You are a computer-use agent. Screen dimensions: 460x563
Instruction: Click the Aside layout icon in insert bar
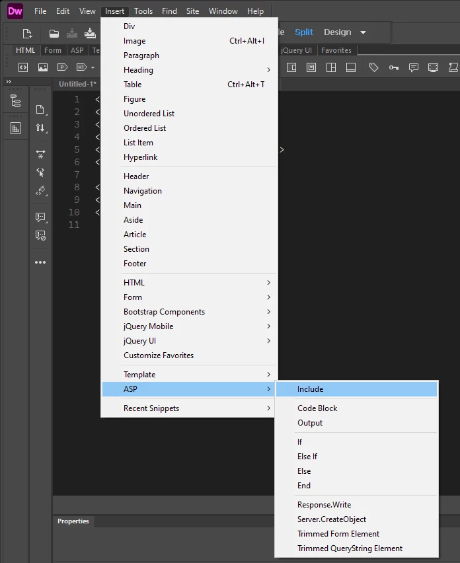pos(291,67)
